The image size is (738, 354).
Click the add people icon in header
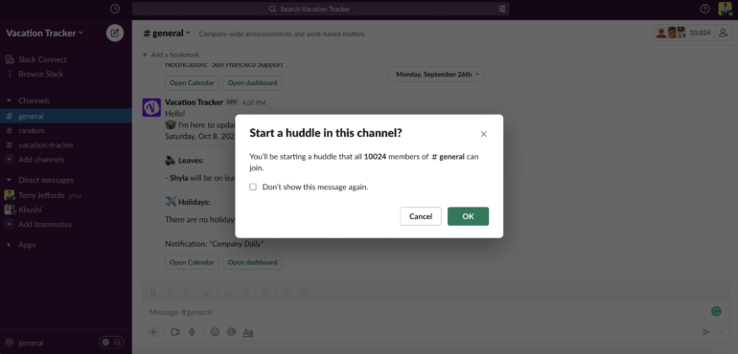pos(722,33)
